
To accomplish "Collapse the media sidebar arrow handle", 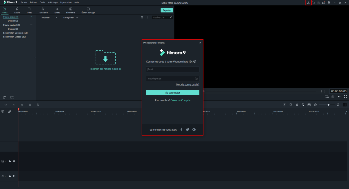I will coord(35,58).
